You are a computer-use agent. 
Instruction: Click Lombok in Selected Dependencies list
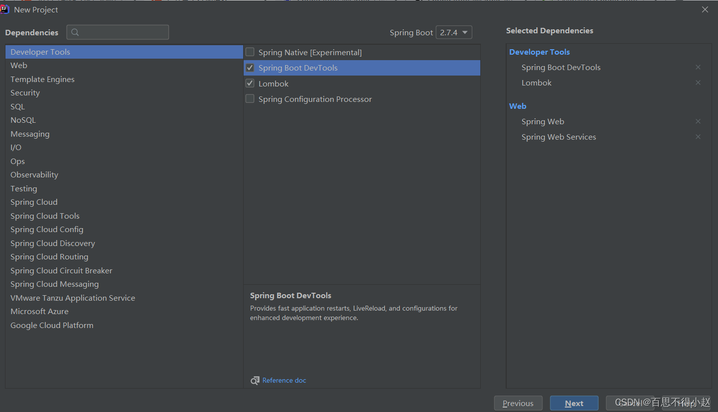537,82
